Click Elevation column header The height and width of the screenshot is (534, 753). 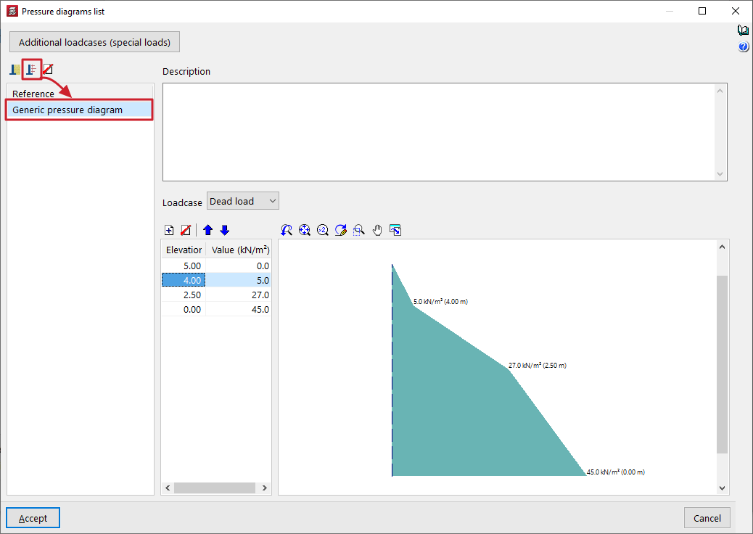pos(184,250)
